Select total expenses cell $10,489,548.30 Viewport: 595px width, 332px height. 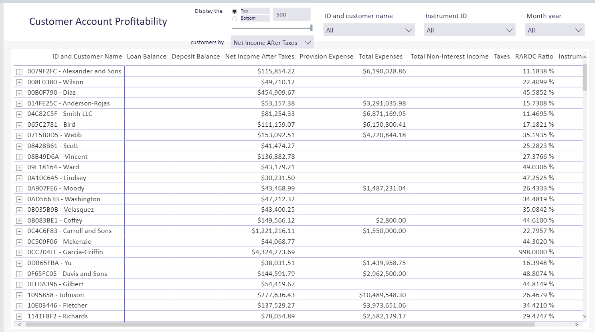click(x=382, y=295)
